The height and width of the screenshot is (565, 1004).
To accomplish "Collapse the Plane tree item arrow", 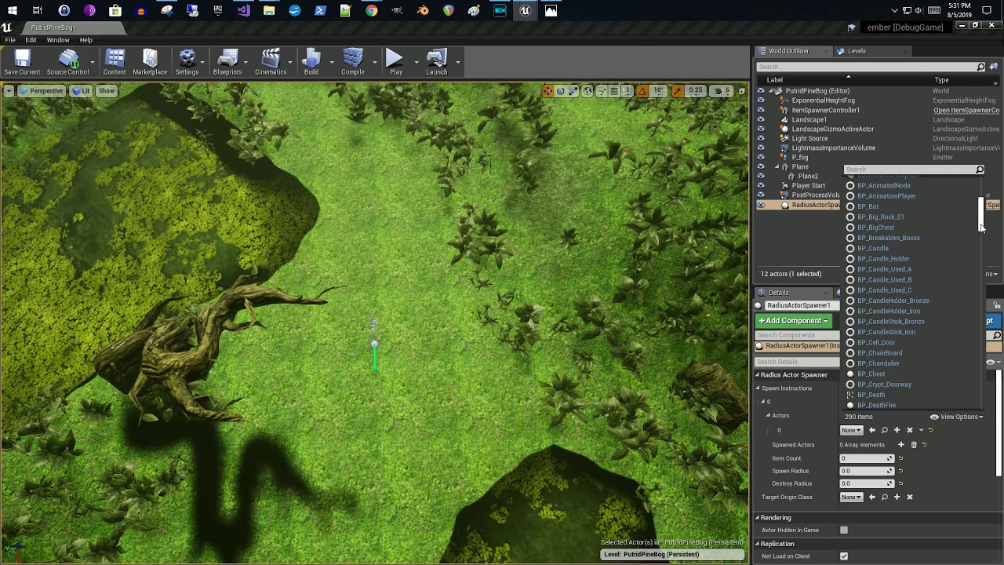I will point(777,167).
